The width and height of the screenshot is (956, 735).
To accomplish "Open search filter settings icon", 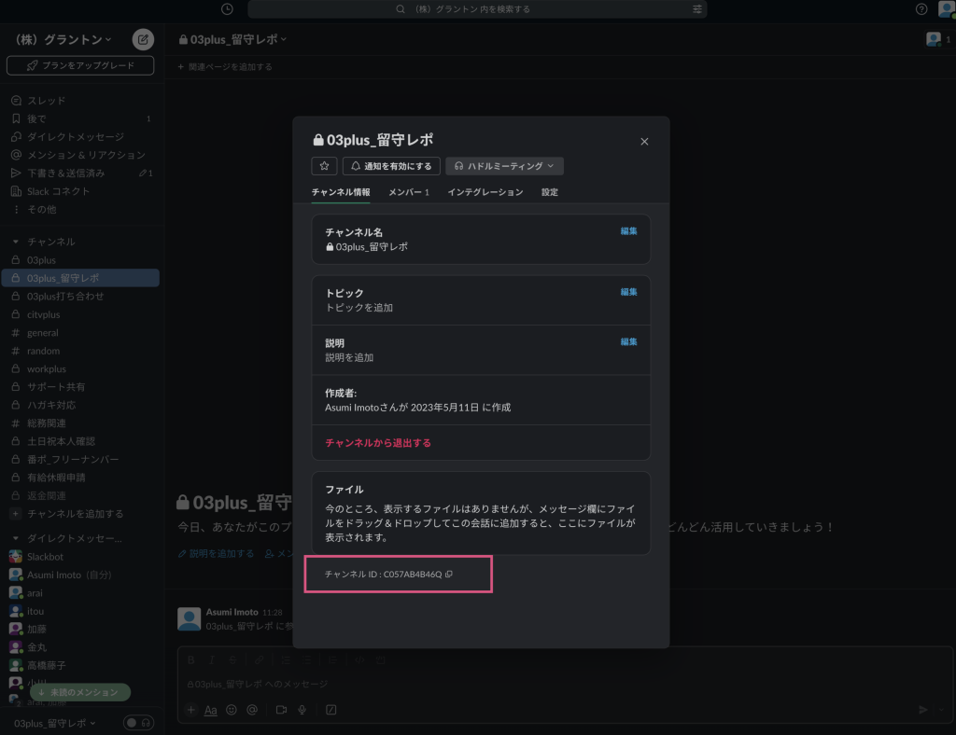I will click(x=697, y=9).
